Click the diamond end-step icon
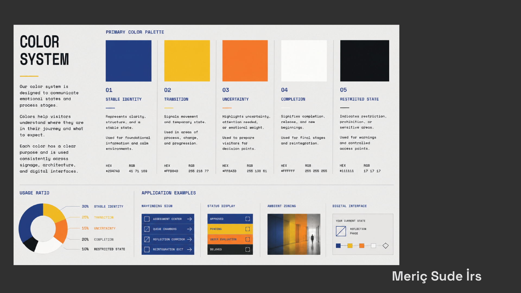The height and width of the screenshot is (293, 521). click(386, 246)
